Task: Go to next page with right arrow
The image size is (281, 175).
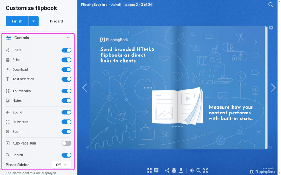Action: click(273, 87)
